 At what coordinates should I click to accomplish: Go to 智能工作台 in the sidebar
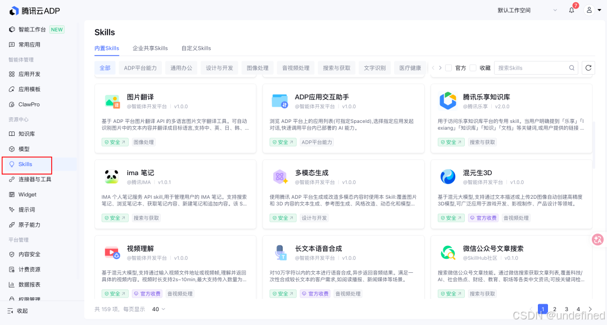[x=32, y=29]
